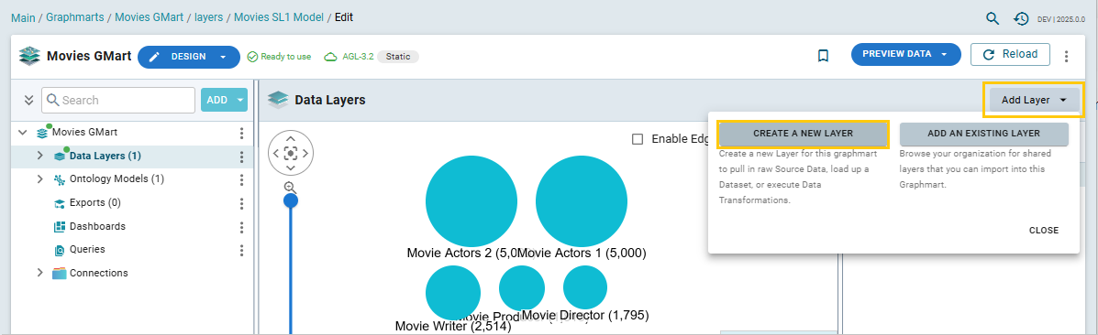The image size is (1098, 335).
Task: Close the Add Layer popup
Action: click(1043, 230)
